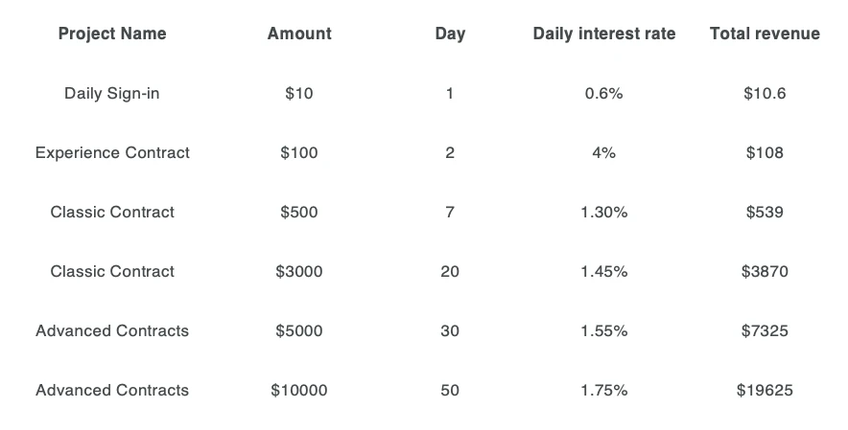848x430 pixels.
Task: Select the Classic Contract with $3000 amount
Action: pos(112,271)
